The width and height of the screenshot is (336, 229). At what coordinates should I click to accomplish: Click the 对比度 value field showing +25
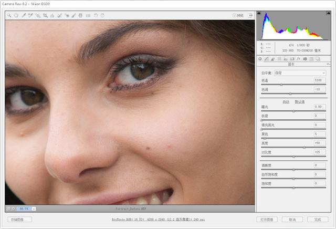coord(320,152)
